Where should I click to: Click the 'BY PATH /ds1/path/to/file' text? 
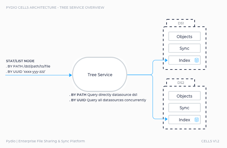[28, 66]
